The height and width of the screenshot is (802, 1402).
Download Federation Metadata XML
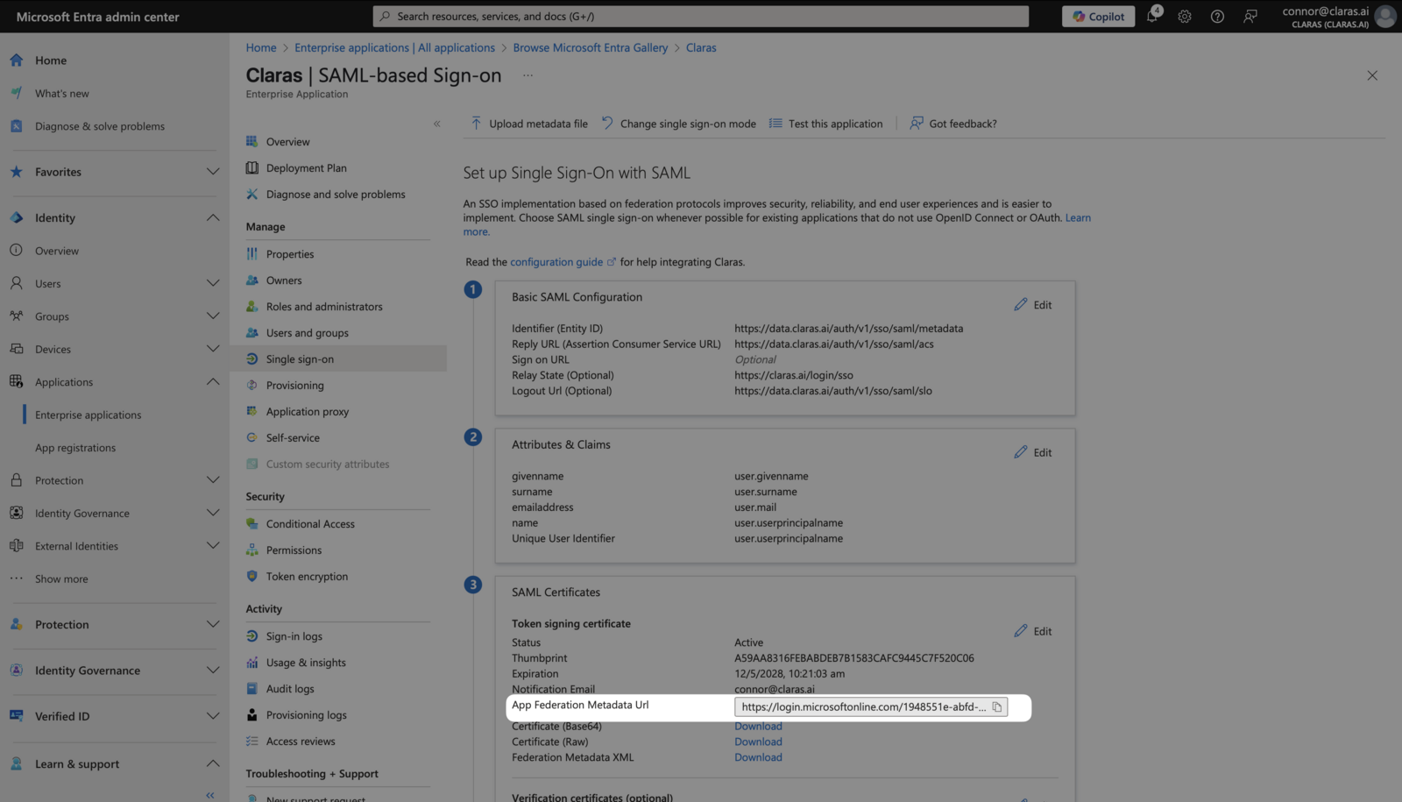(758, 757)
